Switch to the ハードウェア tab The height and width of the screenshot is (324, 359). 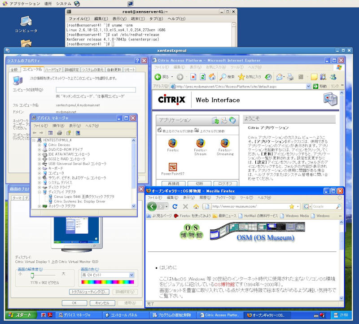point(53,70)
